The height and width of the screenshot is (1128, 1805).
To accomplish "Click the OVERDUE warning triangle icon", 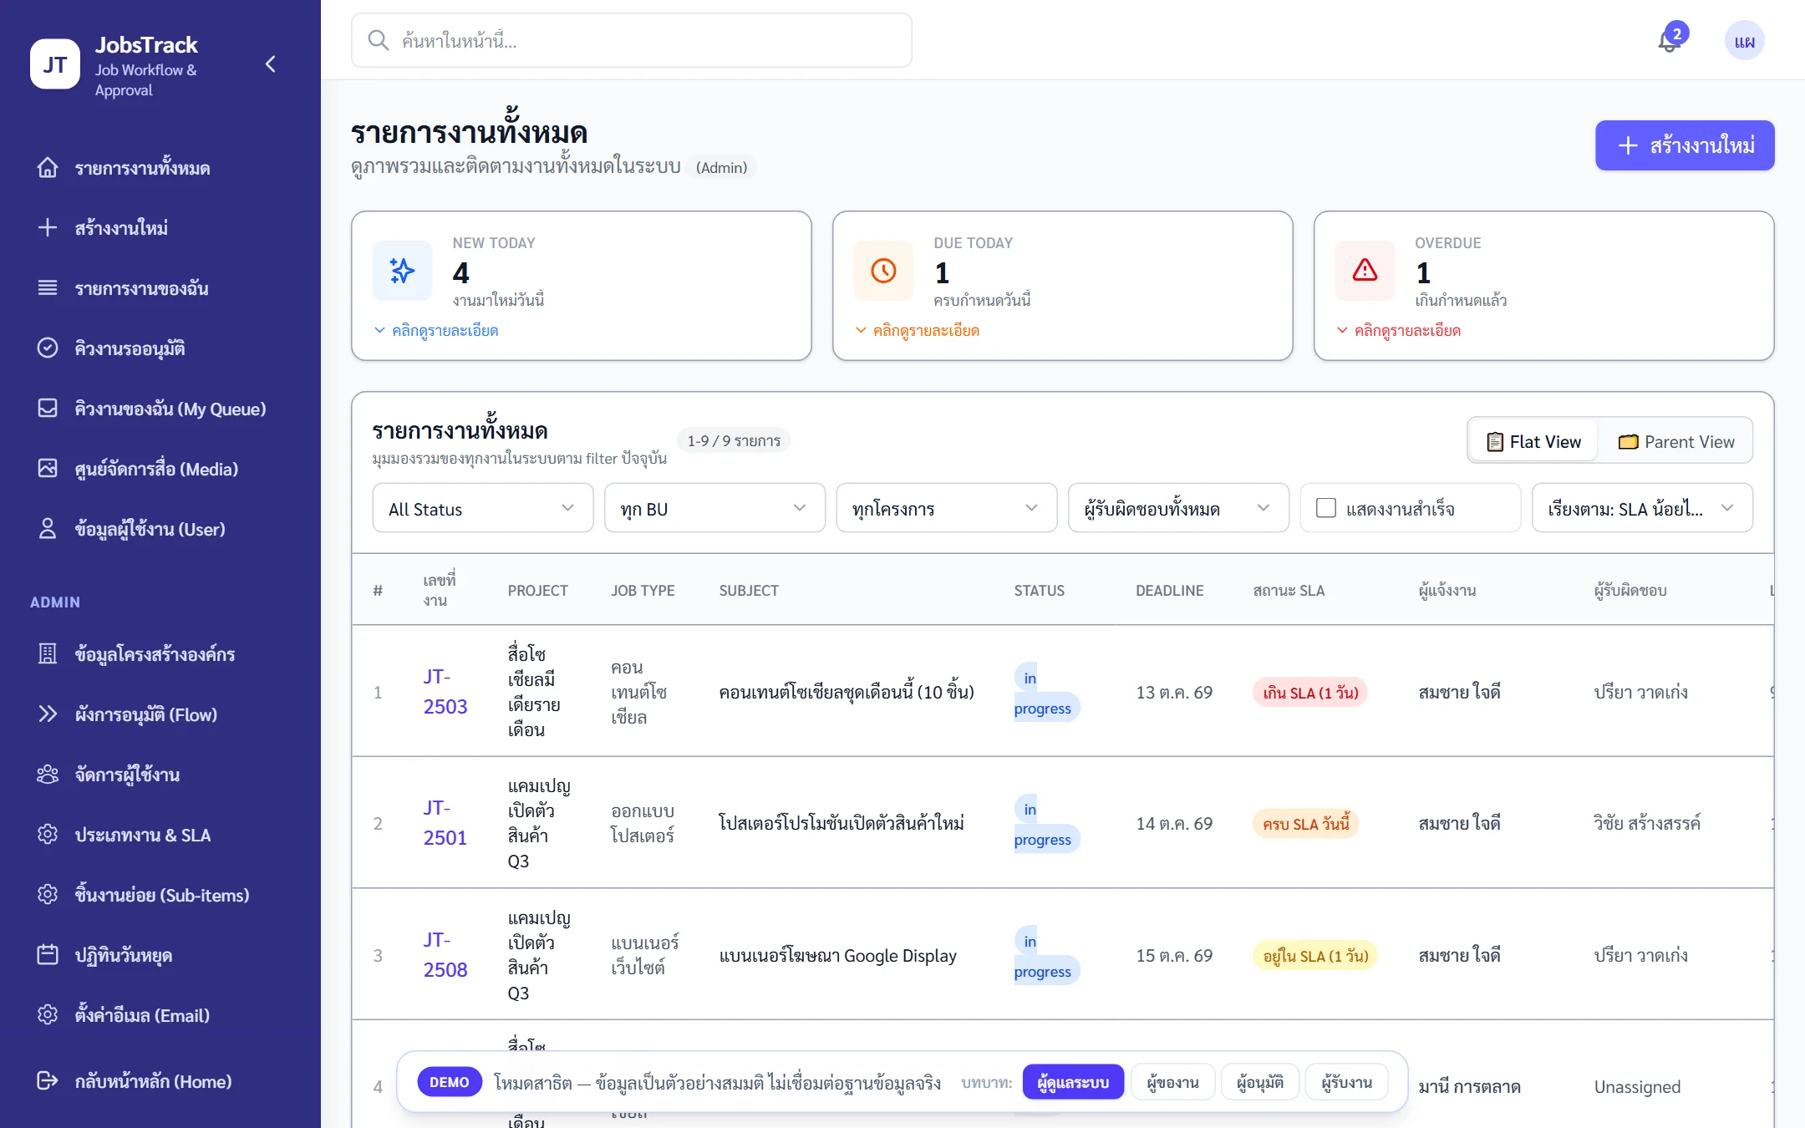I will point(1365,271).
